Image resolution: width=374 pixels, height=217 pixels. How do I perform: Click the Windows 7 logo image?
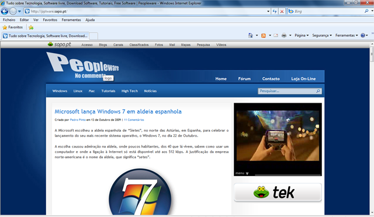coord(140,192)
